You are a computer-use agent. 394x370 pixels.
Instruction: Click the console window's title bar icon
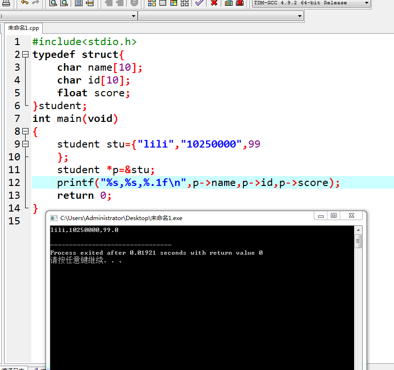(54, 218)
